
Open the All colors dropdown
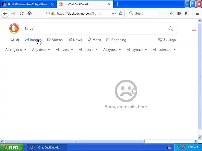(88, 50)
